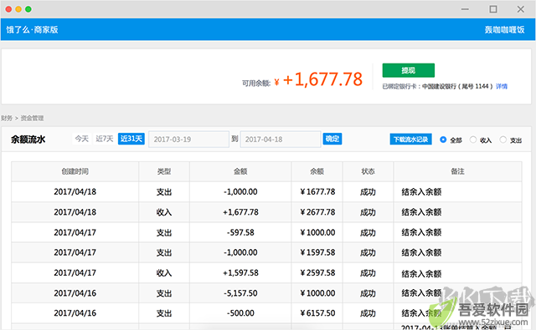The height and width of the screenshot is (330, 536).
Task: Click the 财务 breadcrumb link
Action: (x=7, y=119)
